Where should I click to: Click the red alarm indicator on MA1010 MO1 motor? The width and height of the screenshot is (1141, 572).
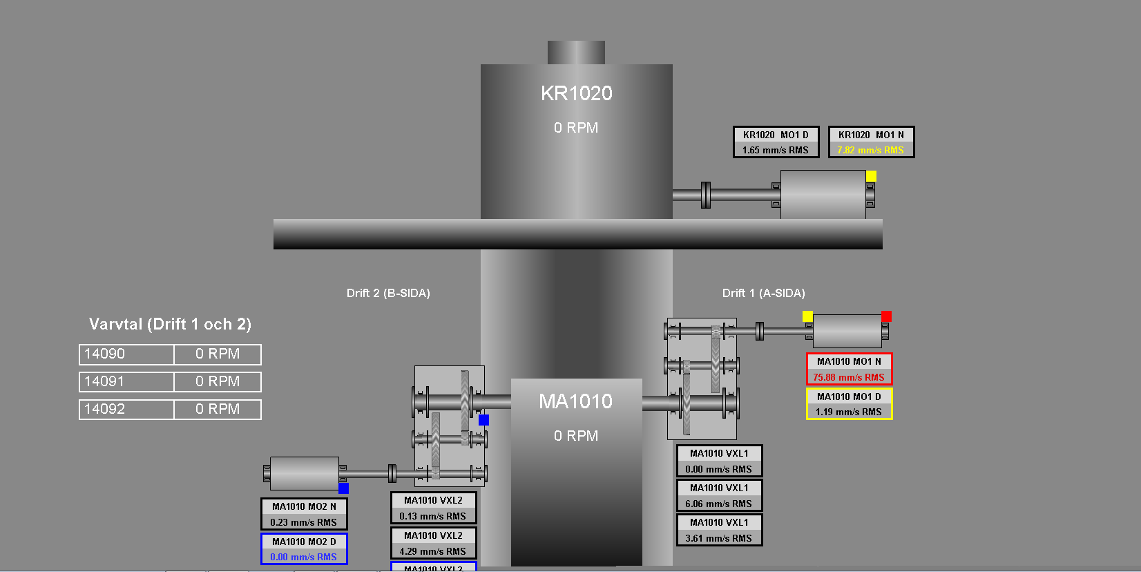(x=886, y=316)
